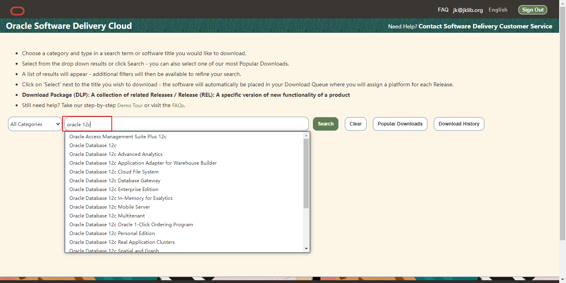Open Popular Downloads
Screen dimensions: 566x283
pos(400,124)
